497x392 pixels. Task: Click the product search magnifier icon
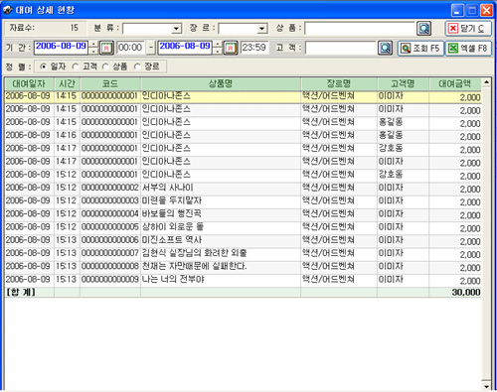pos(423,29)
